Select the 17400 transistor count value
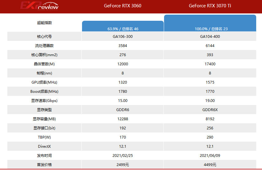The image size is (262, 170). click(210, 64)
